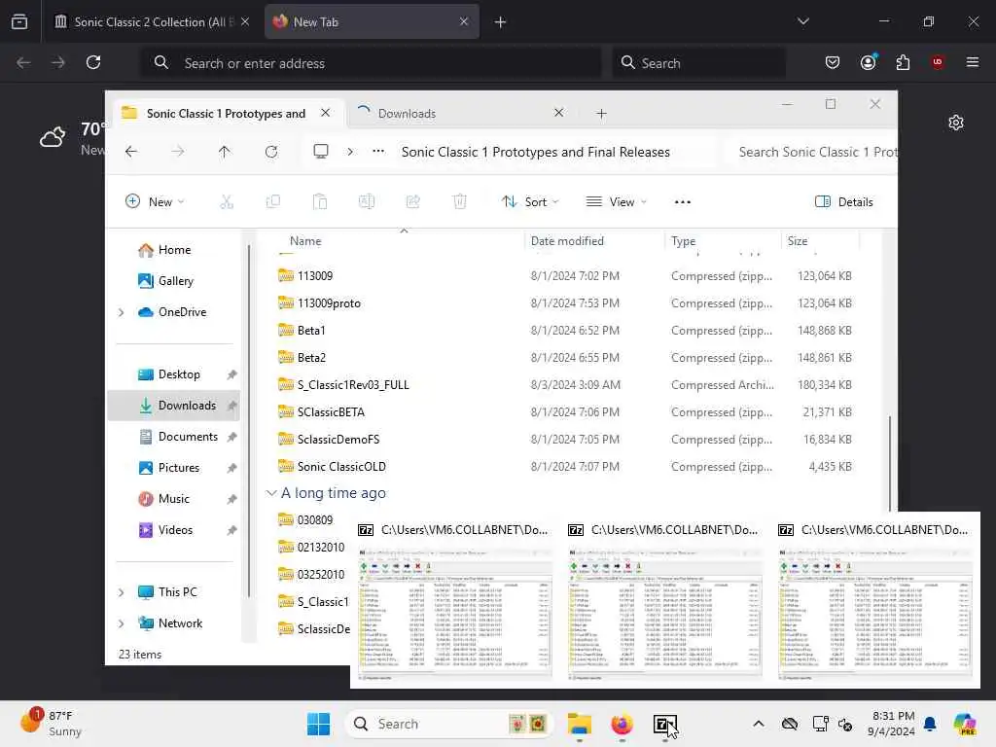Select Gallery in the navigation pane

[173, 281]
